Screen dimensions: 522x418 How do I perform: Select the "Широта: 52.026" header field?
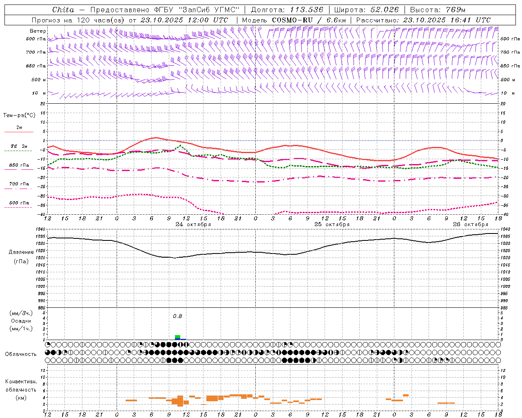click(367, 10)
